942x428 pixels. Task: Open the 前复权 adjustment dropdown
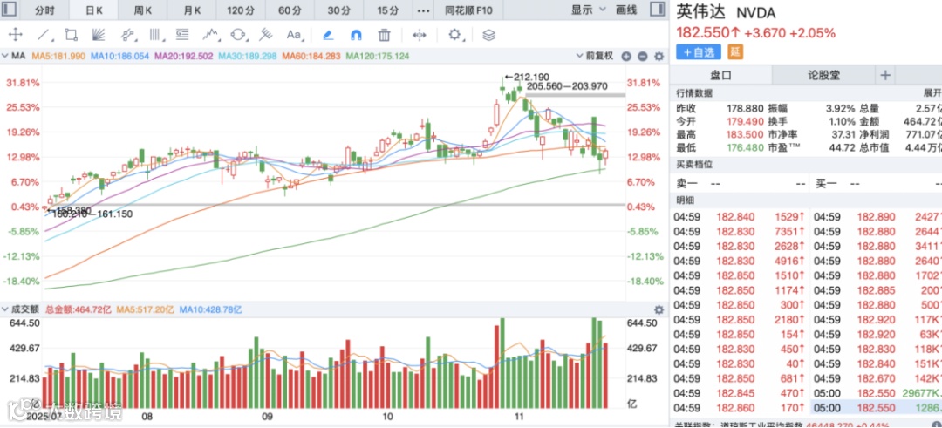coord(594,57)
